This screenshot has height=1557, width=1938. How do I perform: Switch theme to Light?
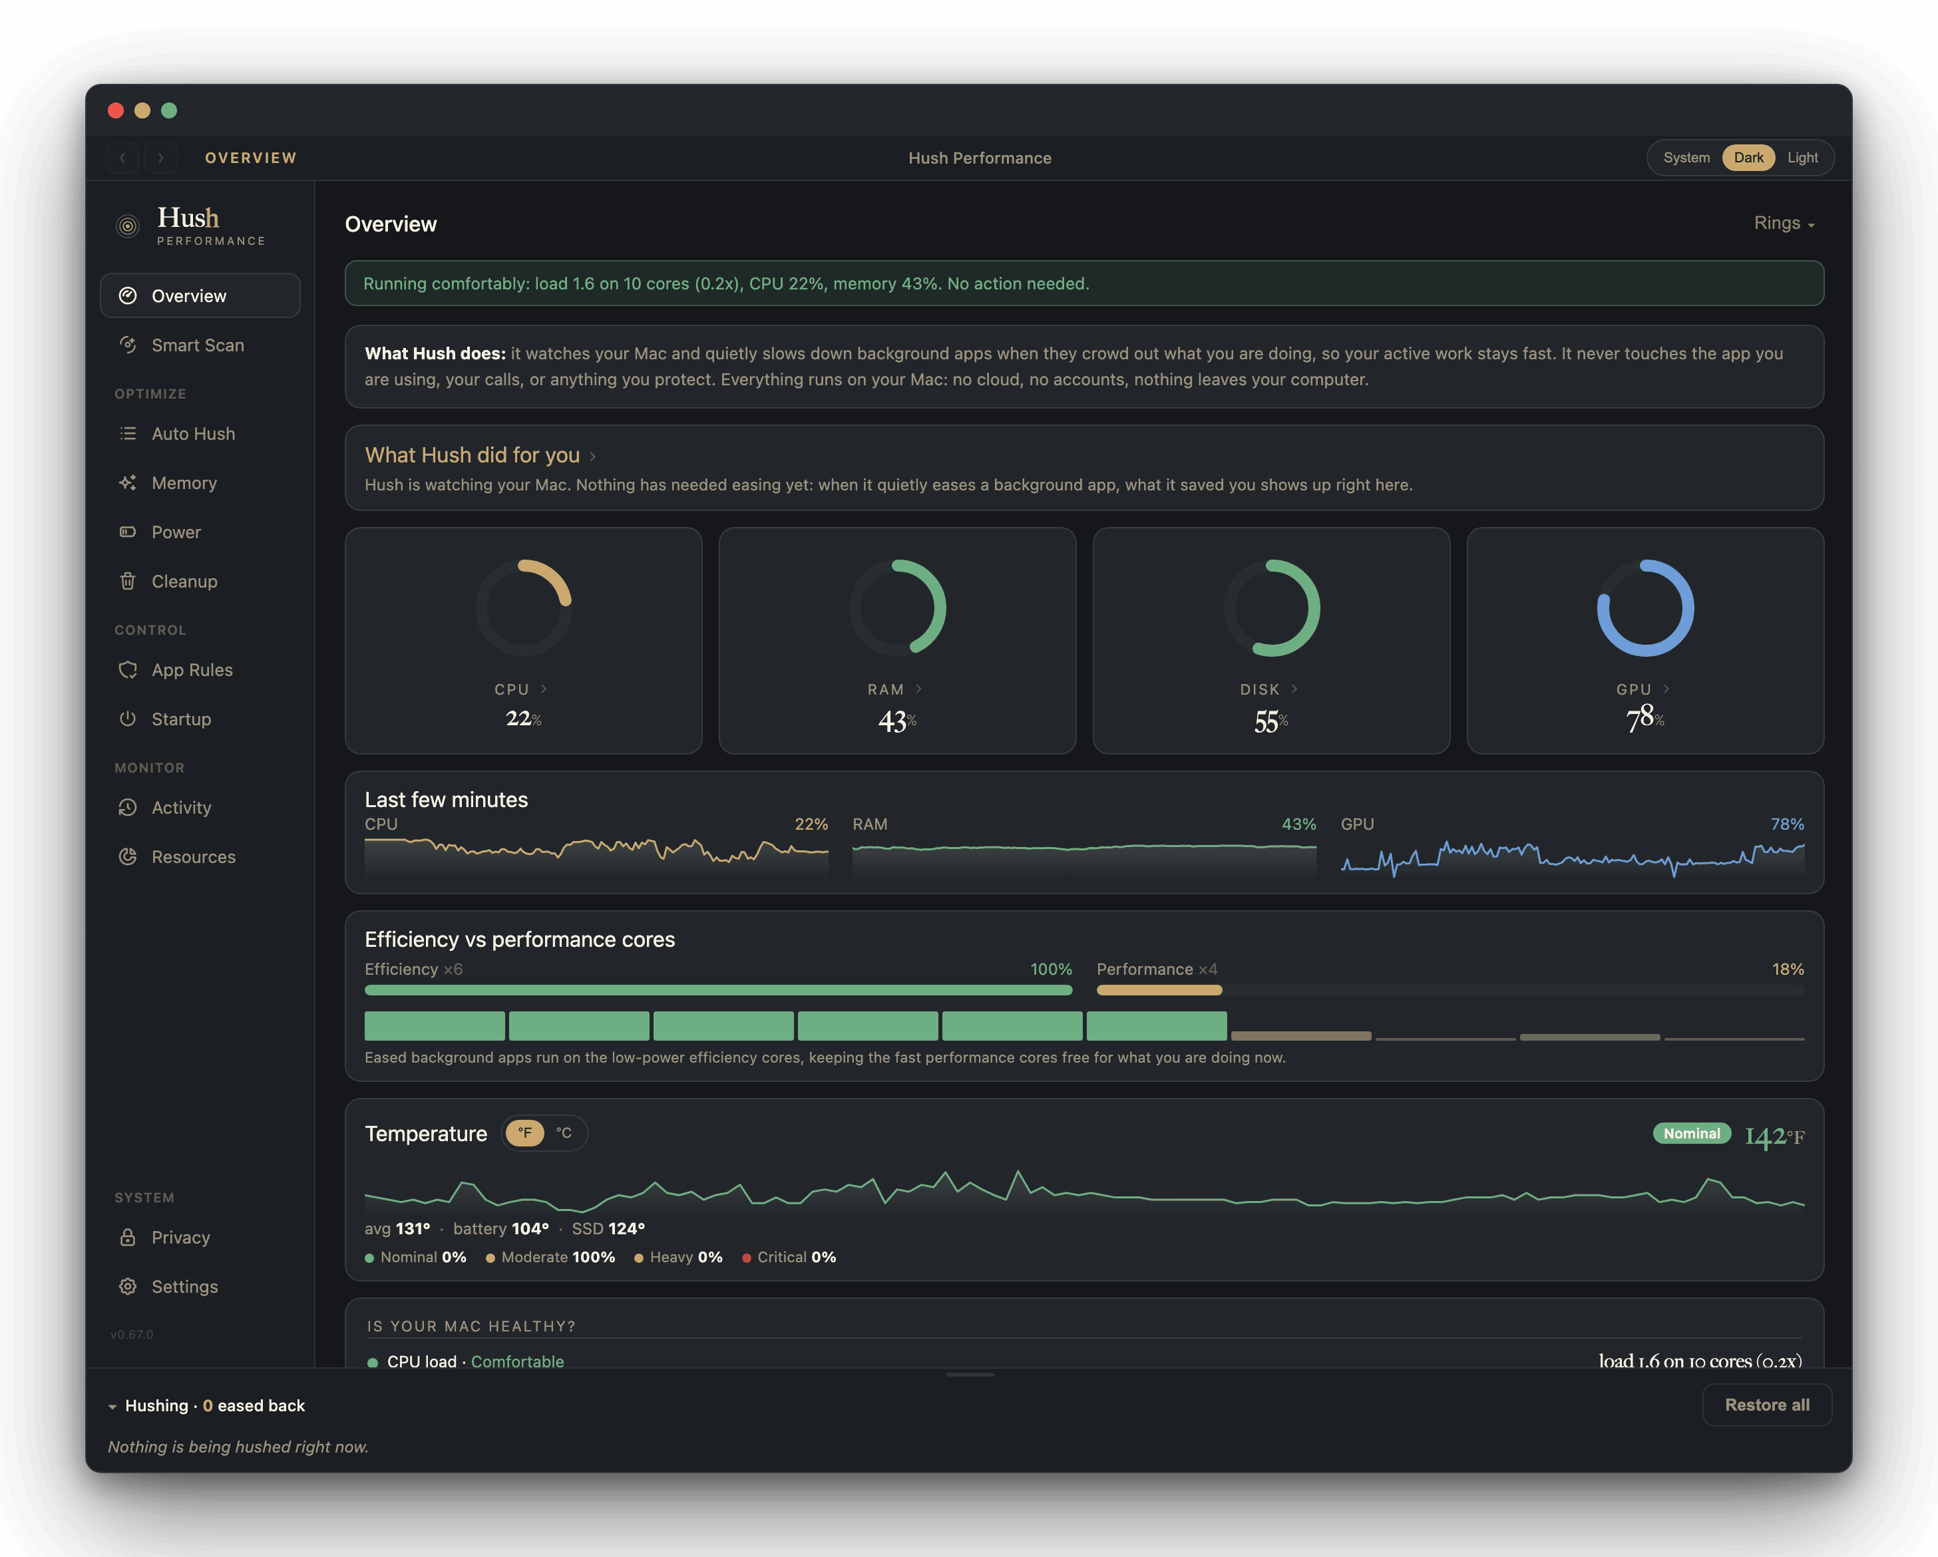tap(1802, 157)
